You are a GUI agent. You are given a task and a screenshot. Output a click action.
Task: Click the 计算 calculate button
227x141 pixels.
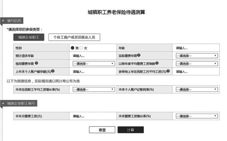click(131, 130)
